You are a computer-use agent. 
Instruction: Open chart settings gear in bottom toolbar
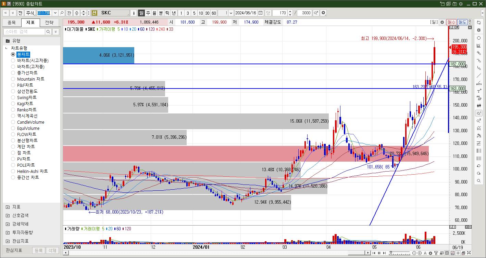click(431, 253)
